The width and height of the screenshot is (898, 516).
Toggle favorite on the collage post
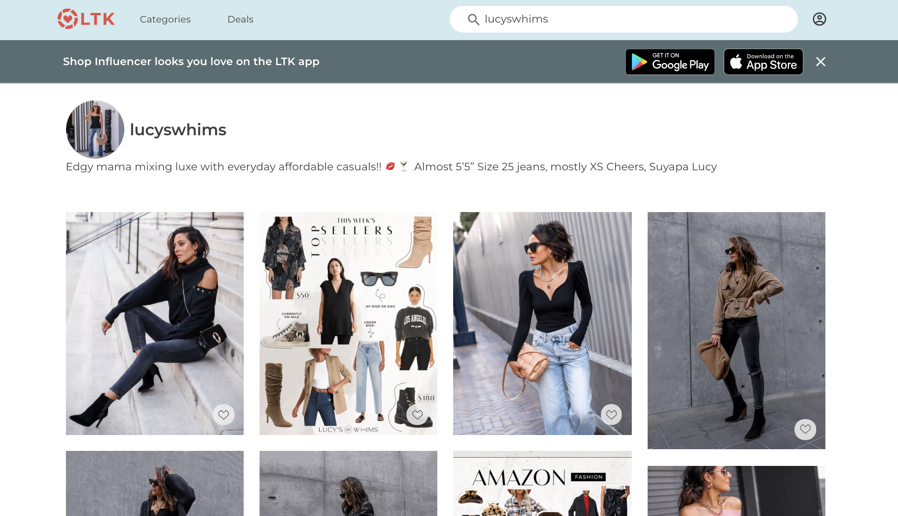click(418, 415)
